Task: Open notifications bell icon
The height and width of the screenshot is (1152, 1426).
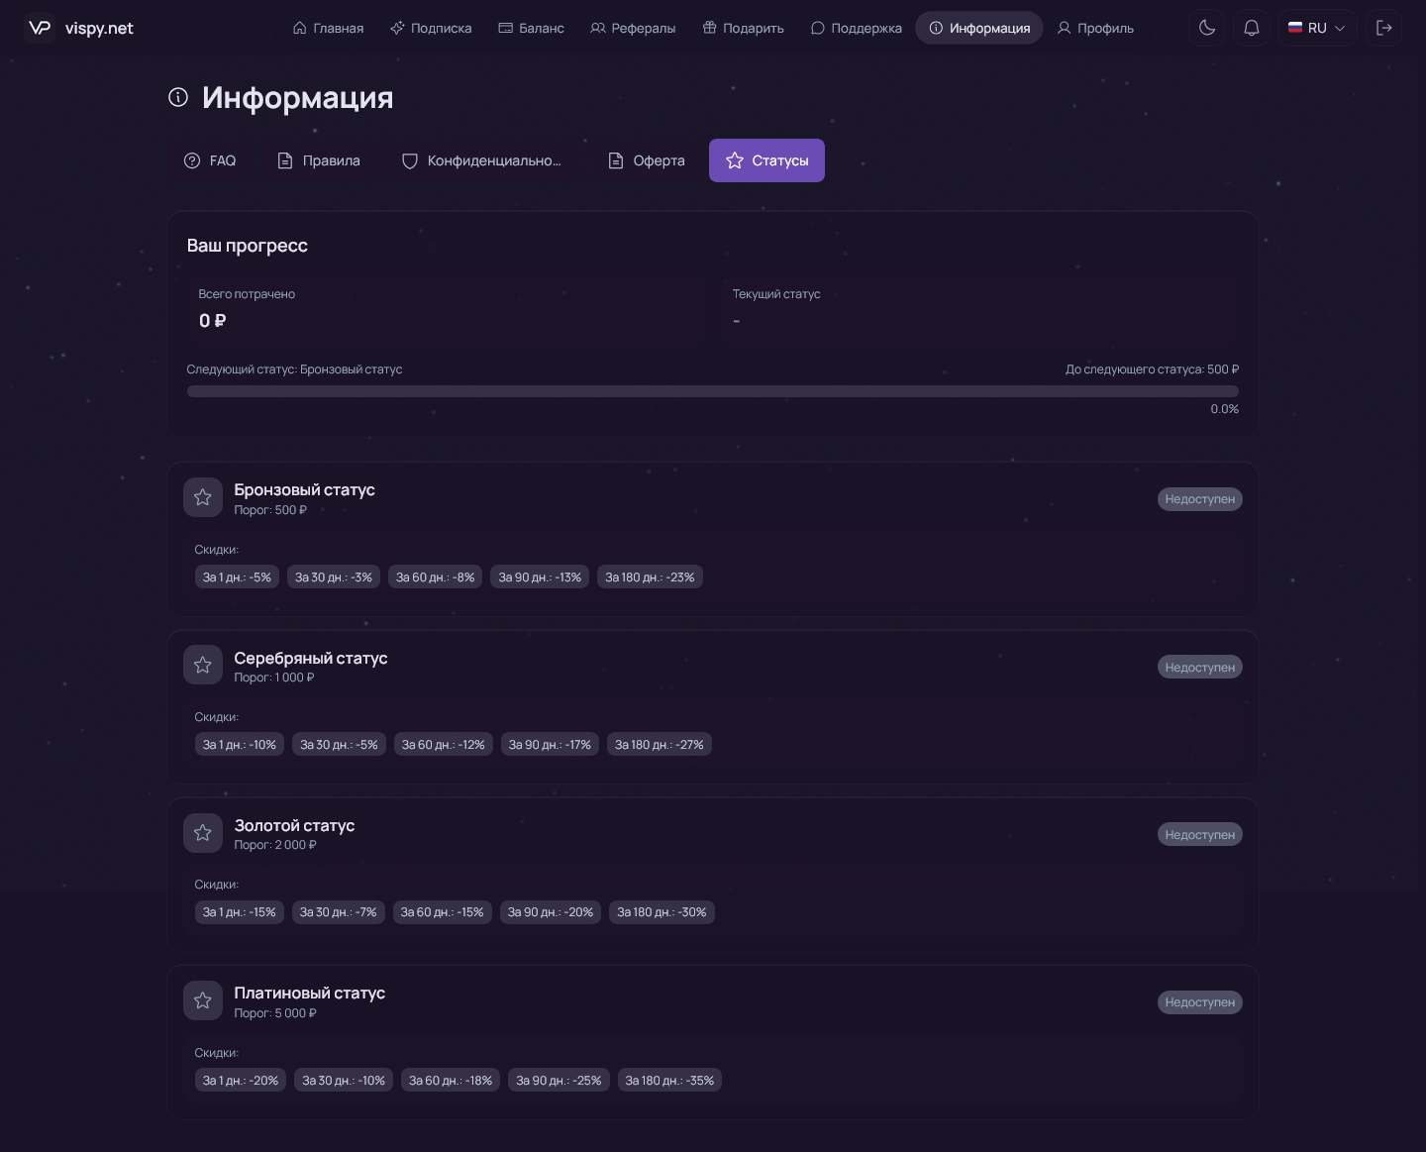Action: point(1252,28)
